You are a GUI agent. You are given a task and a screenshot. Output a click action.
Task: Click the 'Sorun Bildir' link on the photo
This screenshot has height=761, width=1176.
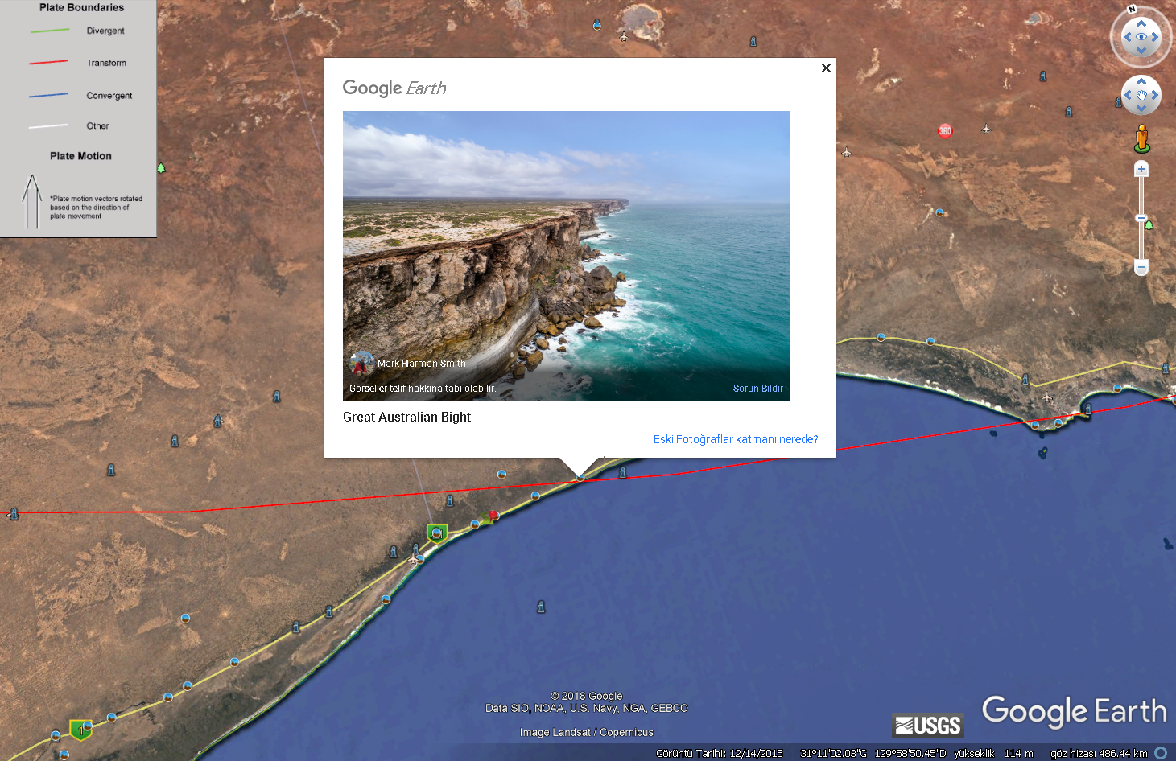[757, 389]
